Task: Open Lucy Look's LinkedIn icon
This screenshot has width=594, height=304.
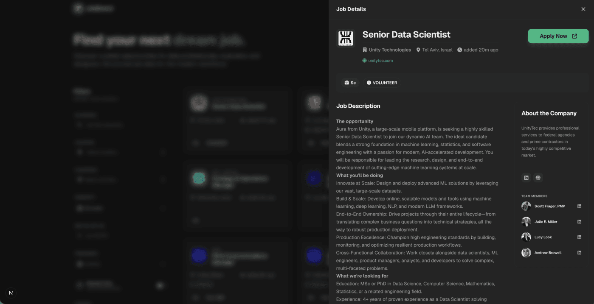Action: click(579, 237)
